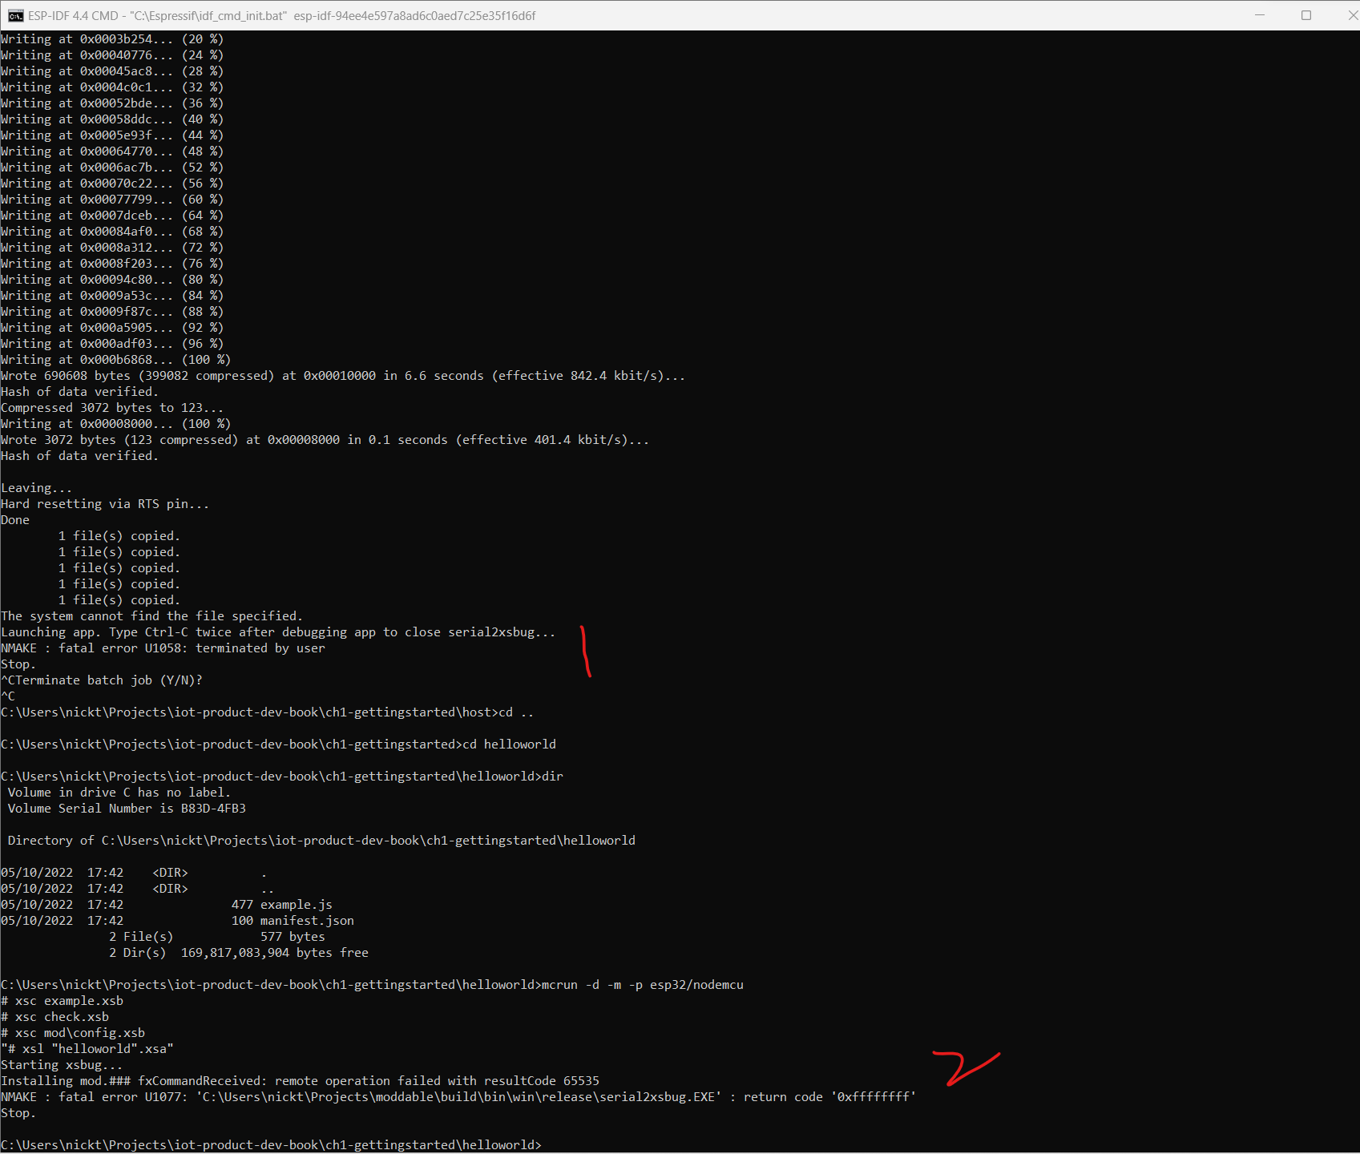Click the Starting xsbug line

60,1064
